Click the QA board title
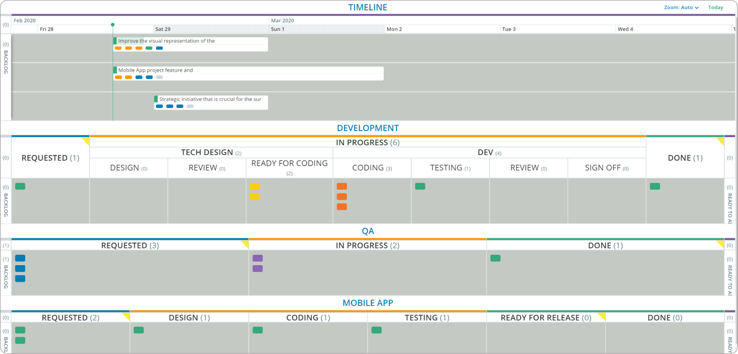The width and height of the screenshot is (738, 354). tap(368, 231)
